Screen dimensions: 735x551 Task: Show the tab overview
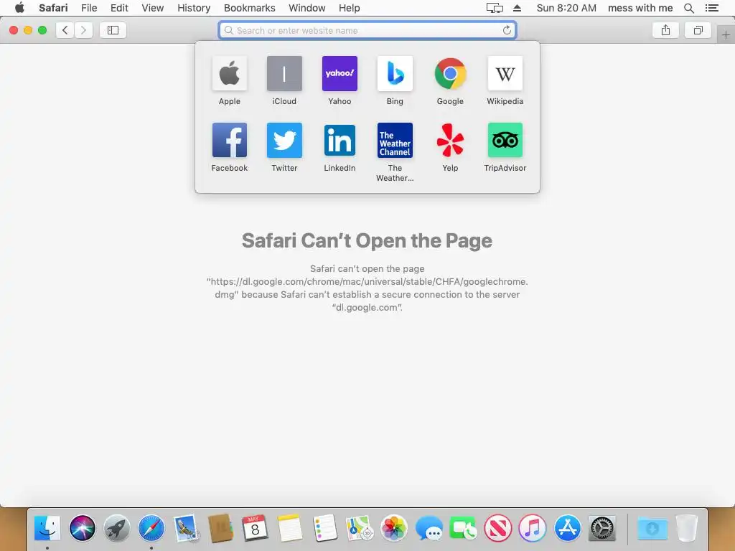click(698, 30)
